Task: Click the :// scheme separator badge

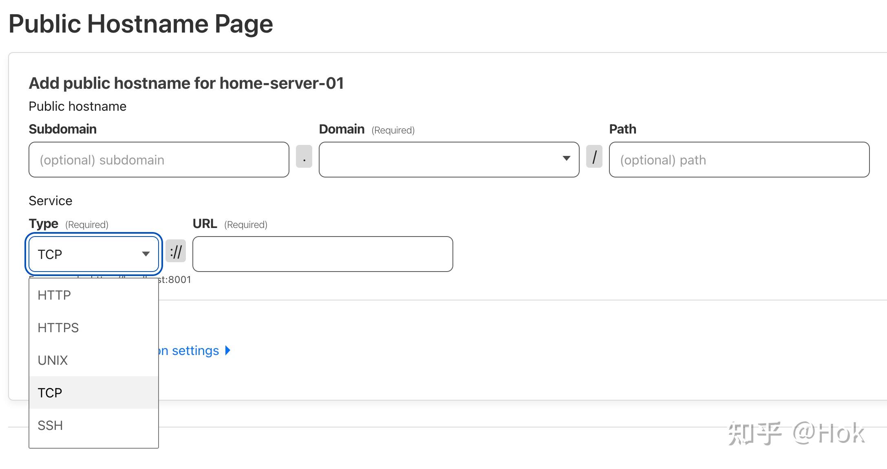Action: [x=176, y=251]
